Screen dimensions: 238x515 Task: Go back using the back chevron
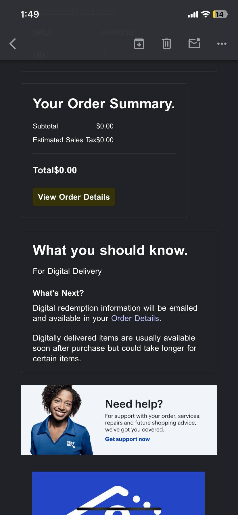(12, 44)
